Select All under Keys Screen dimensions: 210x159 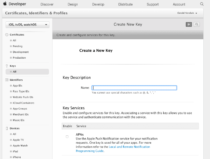pyautogui.click(x=27, y=72)
